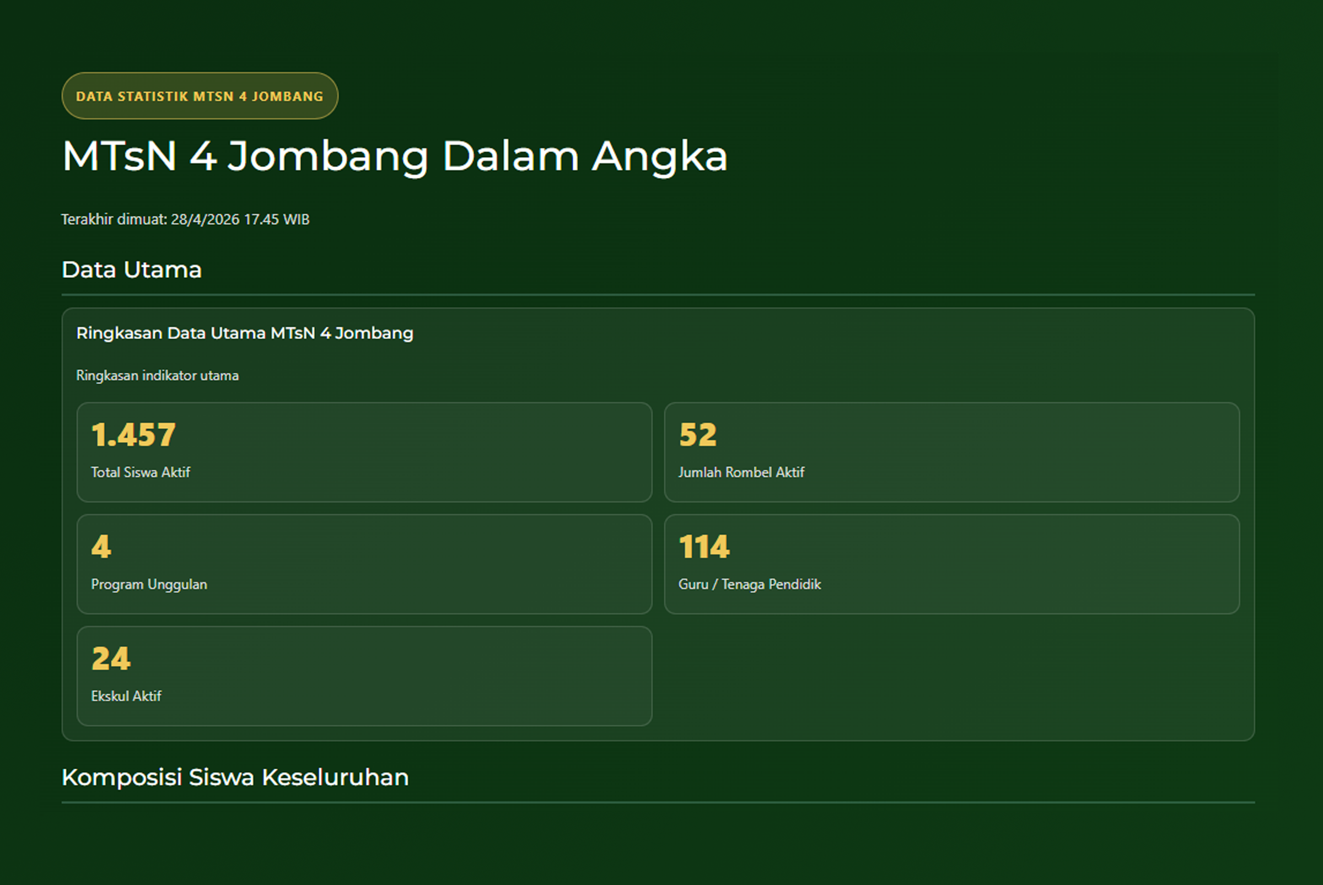The height and width of the screenshot is (885, 1323).
Task: Click the Guru / Tenaga Pendidik label
Action: point(749,584)
